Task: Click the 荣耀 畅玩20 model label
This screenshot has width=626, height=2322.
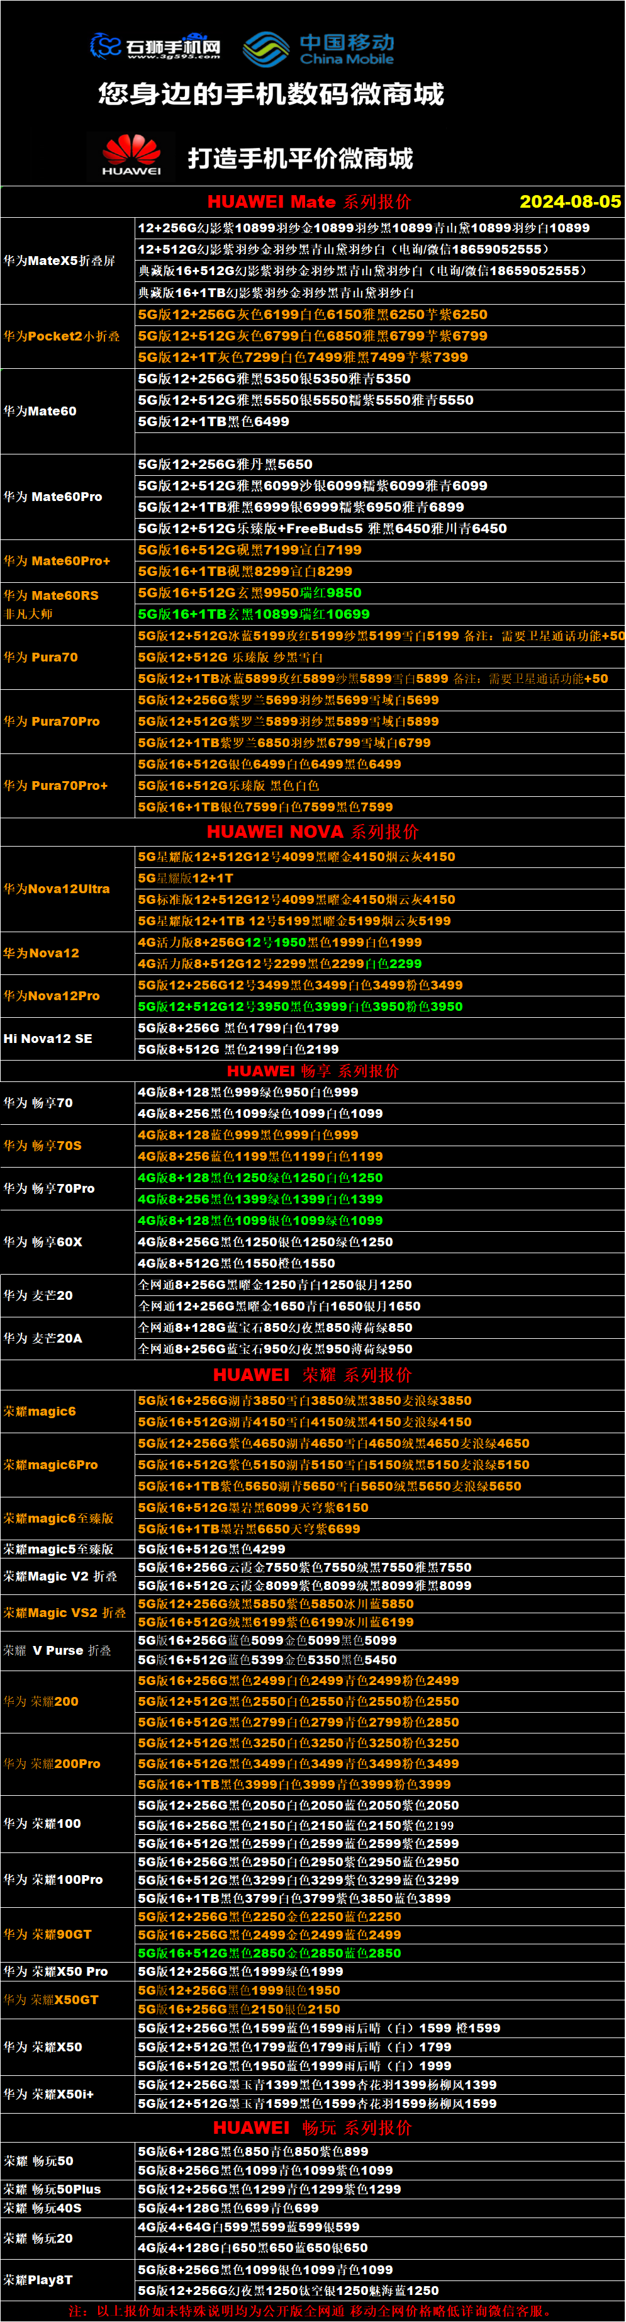Action: [38, 2238]
